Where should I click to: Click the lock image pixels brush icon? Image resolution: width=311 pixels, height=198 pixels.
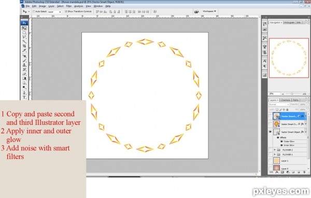click(280, 109)
